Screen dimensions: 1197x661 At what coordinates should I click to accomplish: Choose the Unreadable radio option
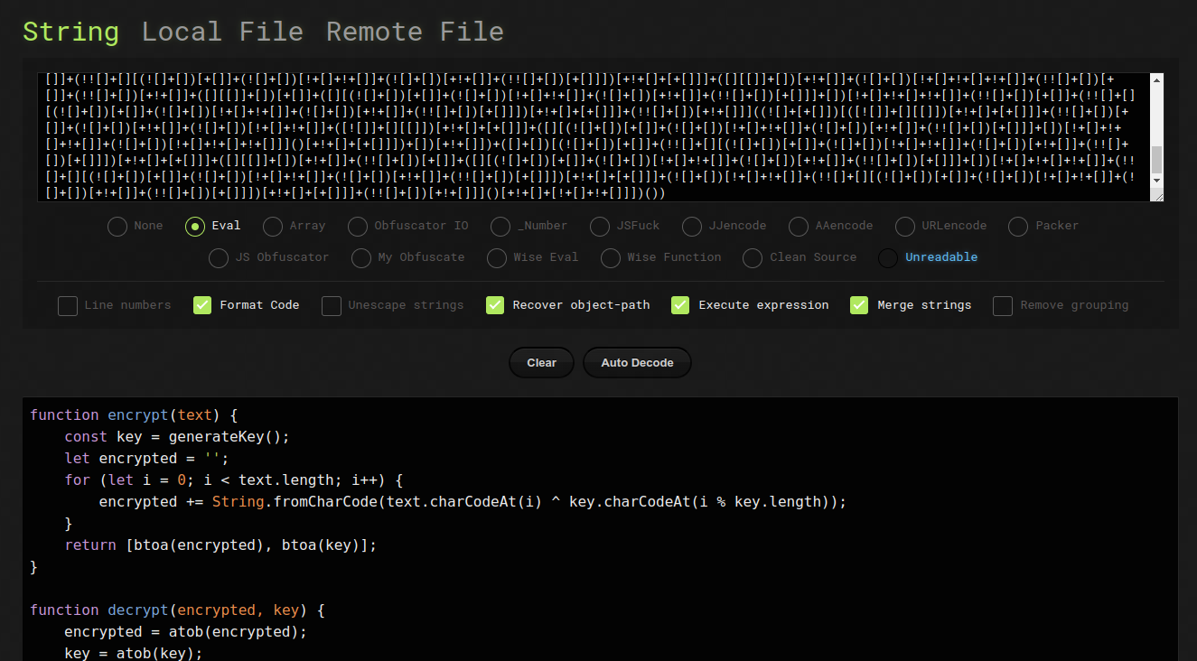[x=889, y=258]
